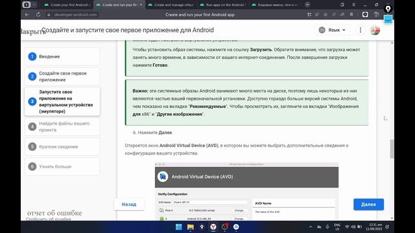Click 'Закрыть' to close the codelab
415x233 pixels.
pos(33,32)
